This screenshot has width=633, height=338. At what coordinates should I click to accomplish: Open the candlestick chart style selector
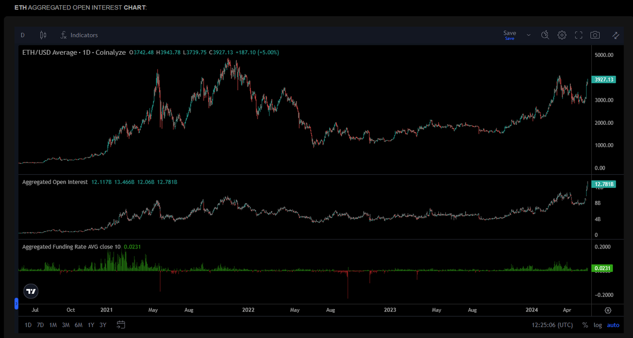click(x=43, y=35)
